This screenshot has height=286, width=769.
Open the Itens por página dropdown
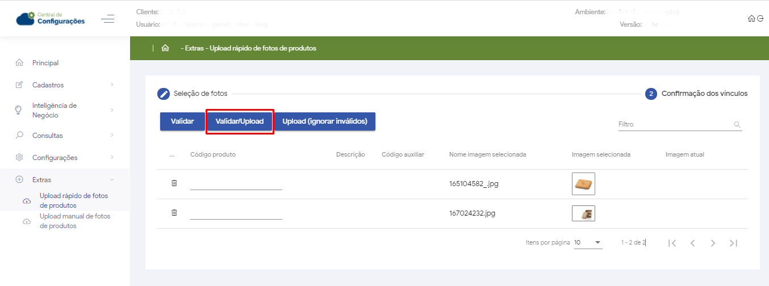[x=588, y=243]
